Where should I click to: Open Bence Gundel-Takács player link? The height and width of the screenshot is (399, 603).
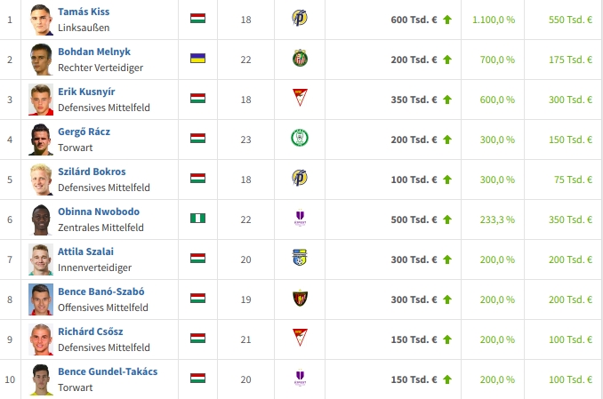tap(108, 371)
